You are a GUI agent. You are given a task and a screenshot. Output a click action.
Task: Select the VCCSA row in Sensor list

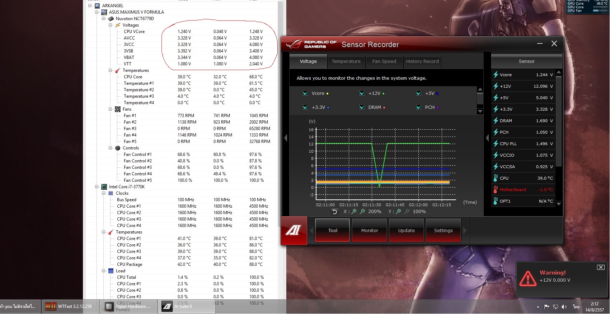click(524, 167)
